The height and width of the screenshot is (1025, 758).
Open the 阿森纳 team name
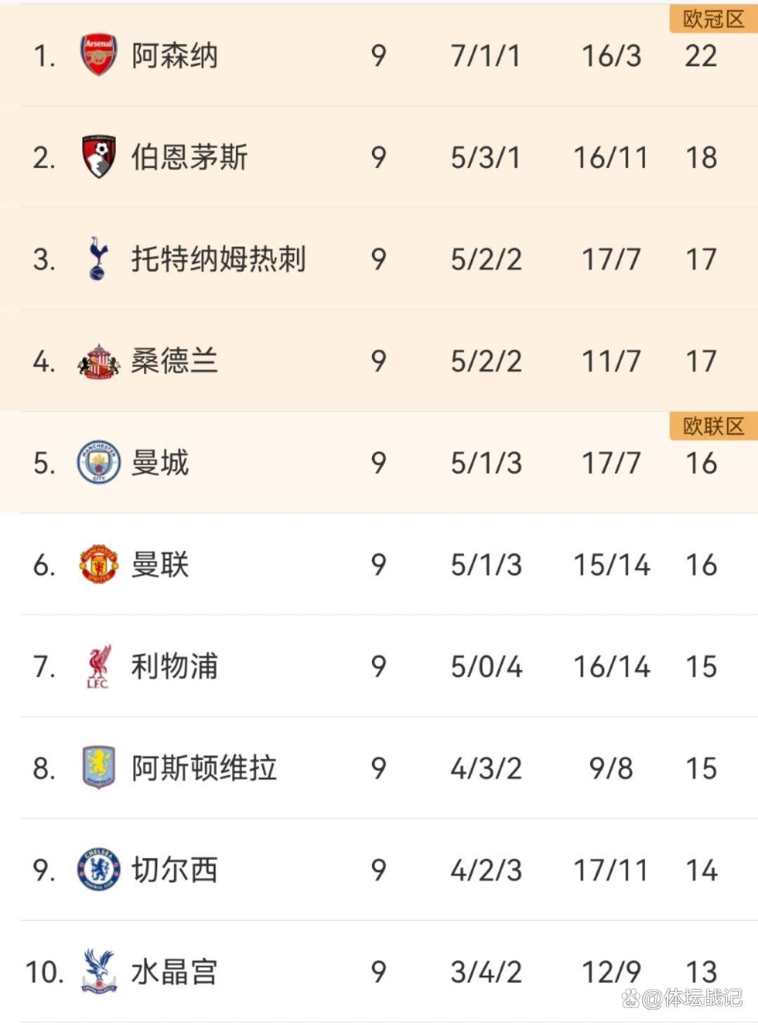tap(175, 55)
